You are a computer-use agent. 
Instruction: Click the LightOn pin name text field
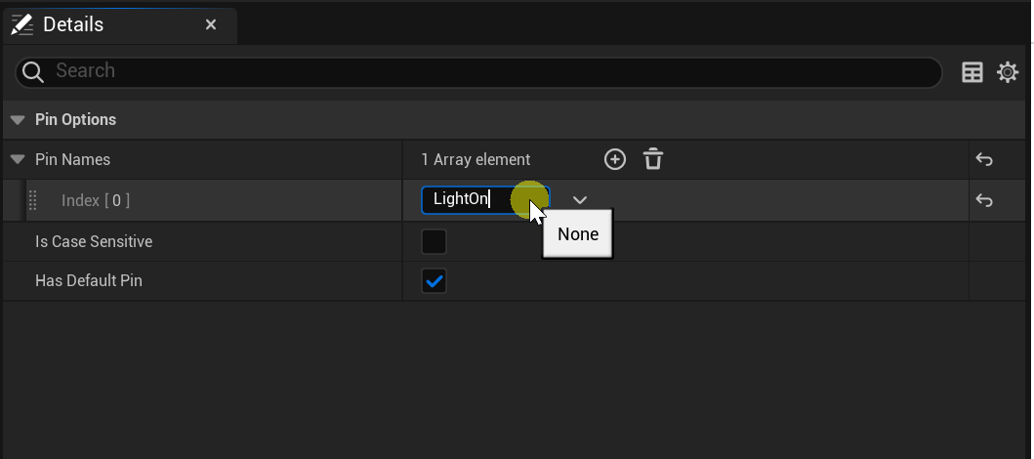coord(469,200)
